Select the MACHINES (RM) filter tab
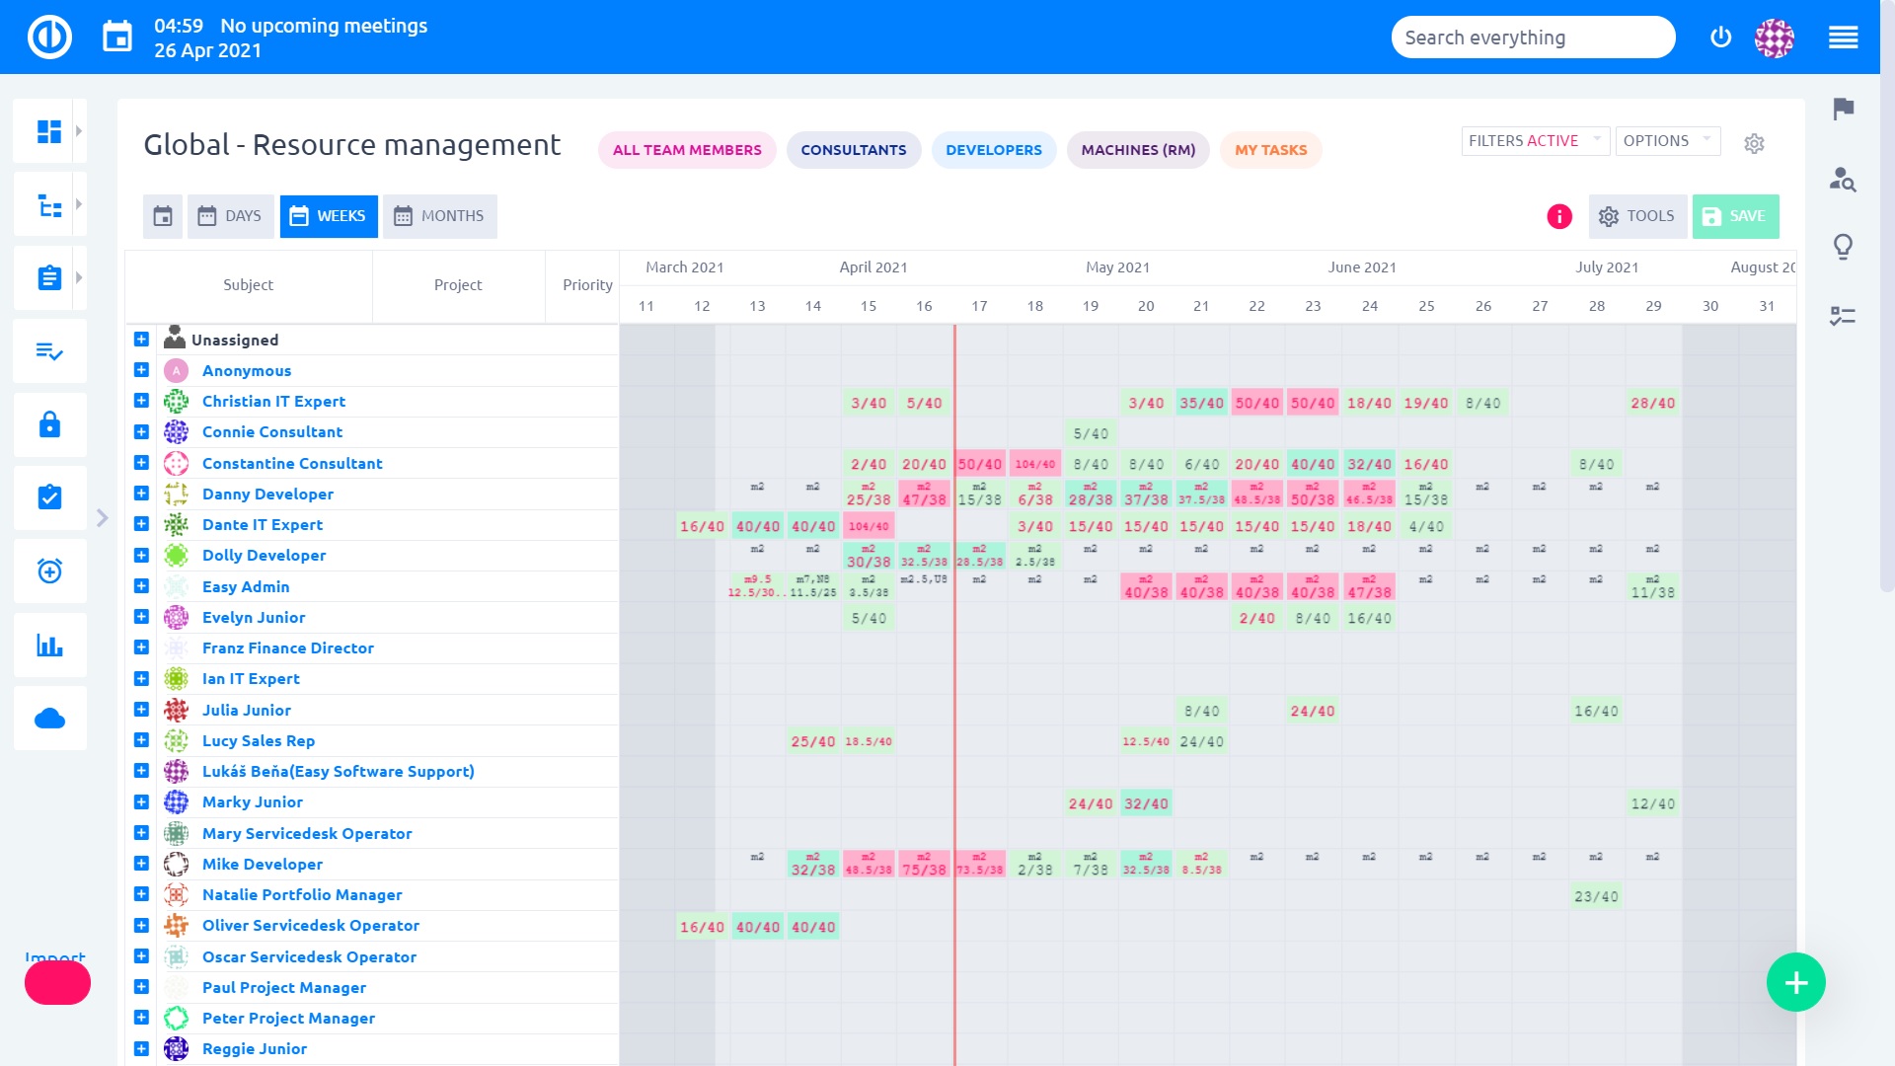The width and height of the screenshot is (1895, 1066). [x=1139, y=148]
